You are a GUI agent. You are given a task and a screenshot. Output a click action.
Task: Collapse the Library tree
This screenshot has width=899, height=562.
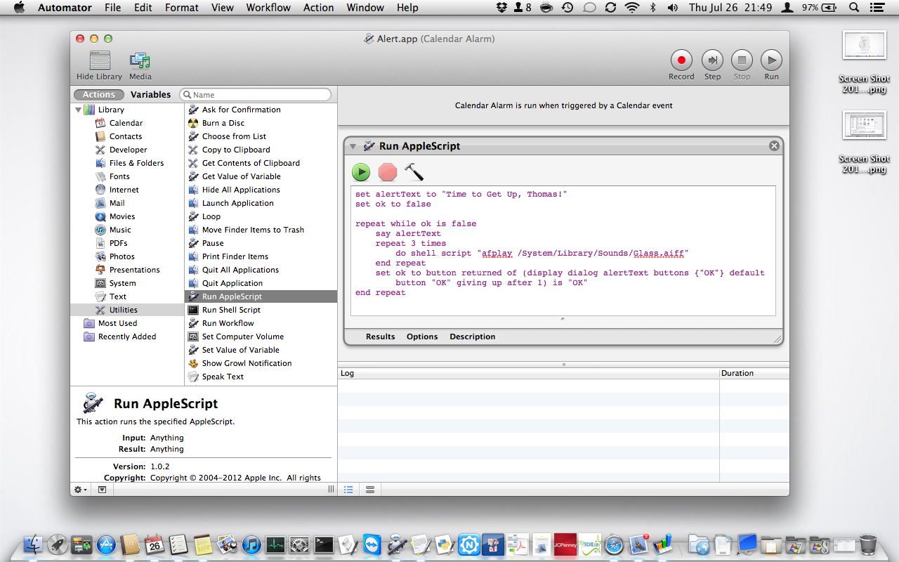point(78,110)
